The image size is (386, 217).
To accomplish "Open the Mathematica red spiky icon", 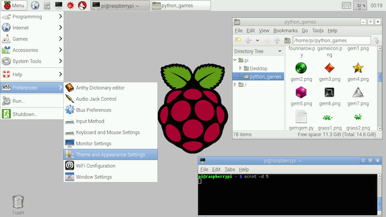I will click(70, 5).
